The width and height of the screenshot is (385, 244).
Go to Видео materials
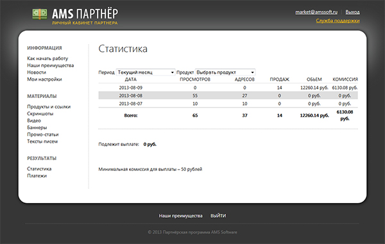point(34,120)
